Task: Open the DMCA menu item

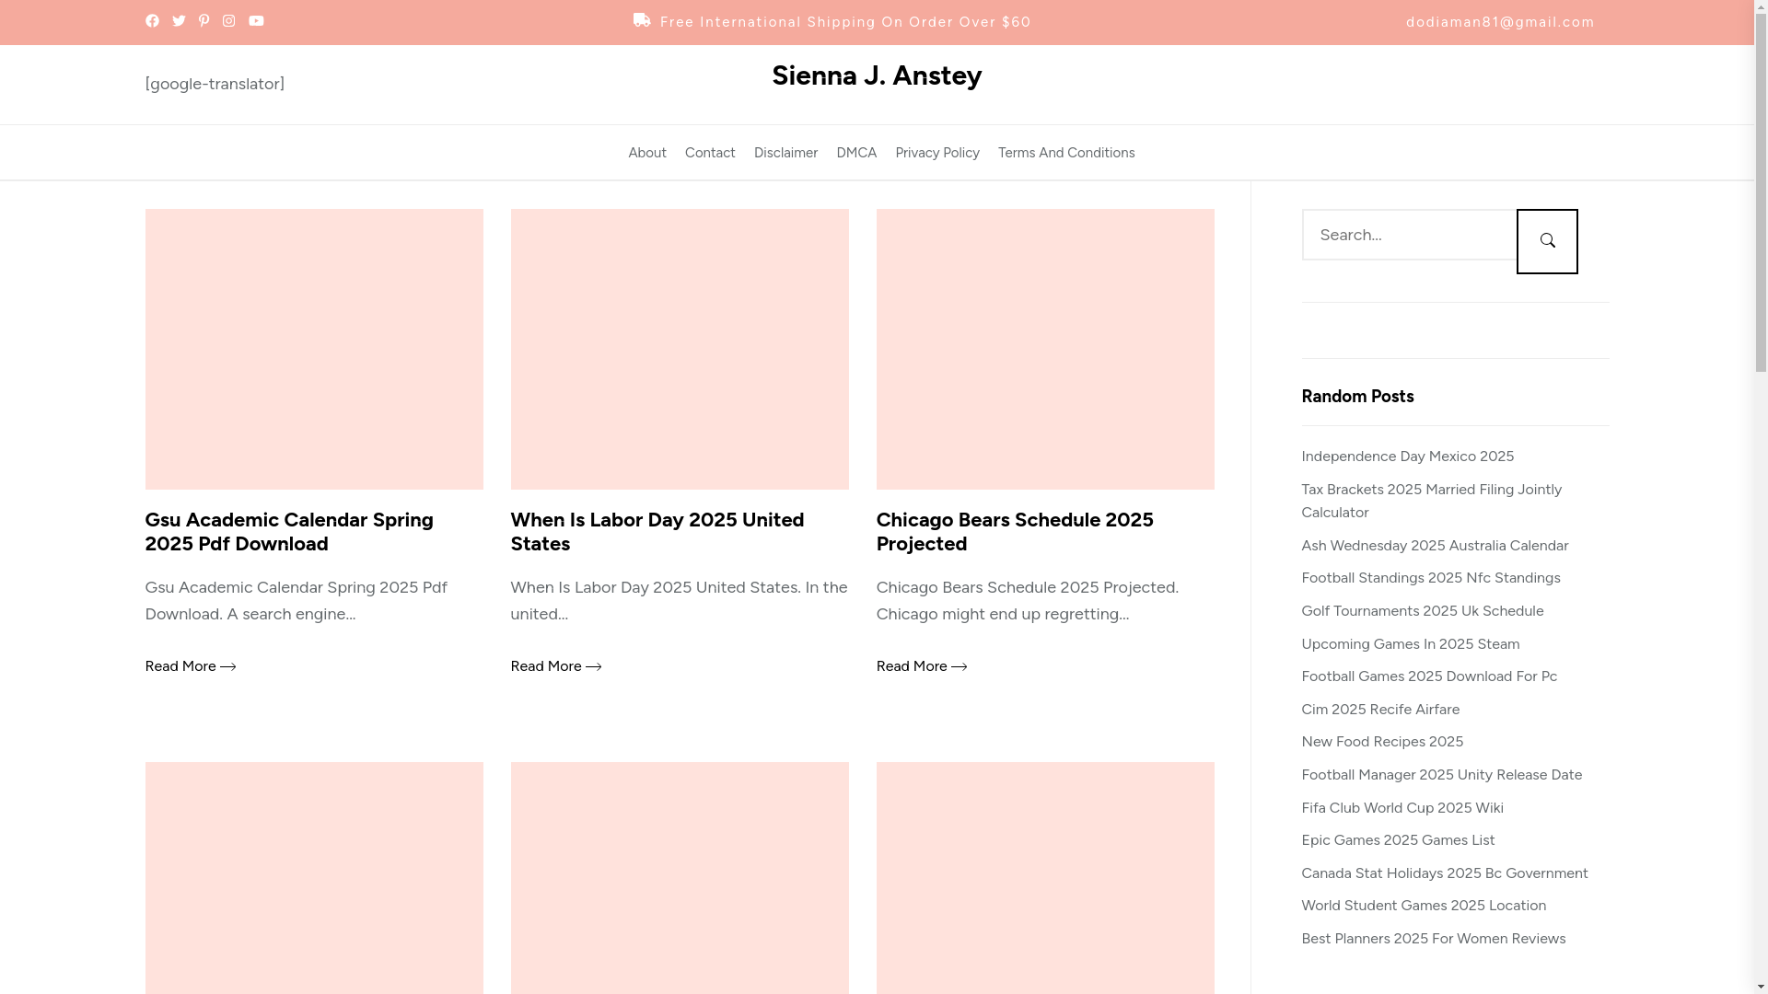Action: coord(856,153)
